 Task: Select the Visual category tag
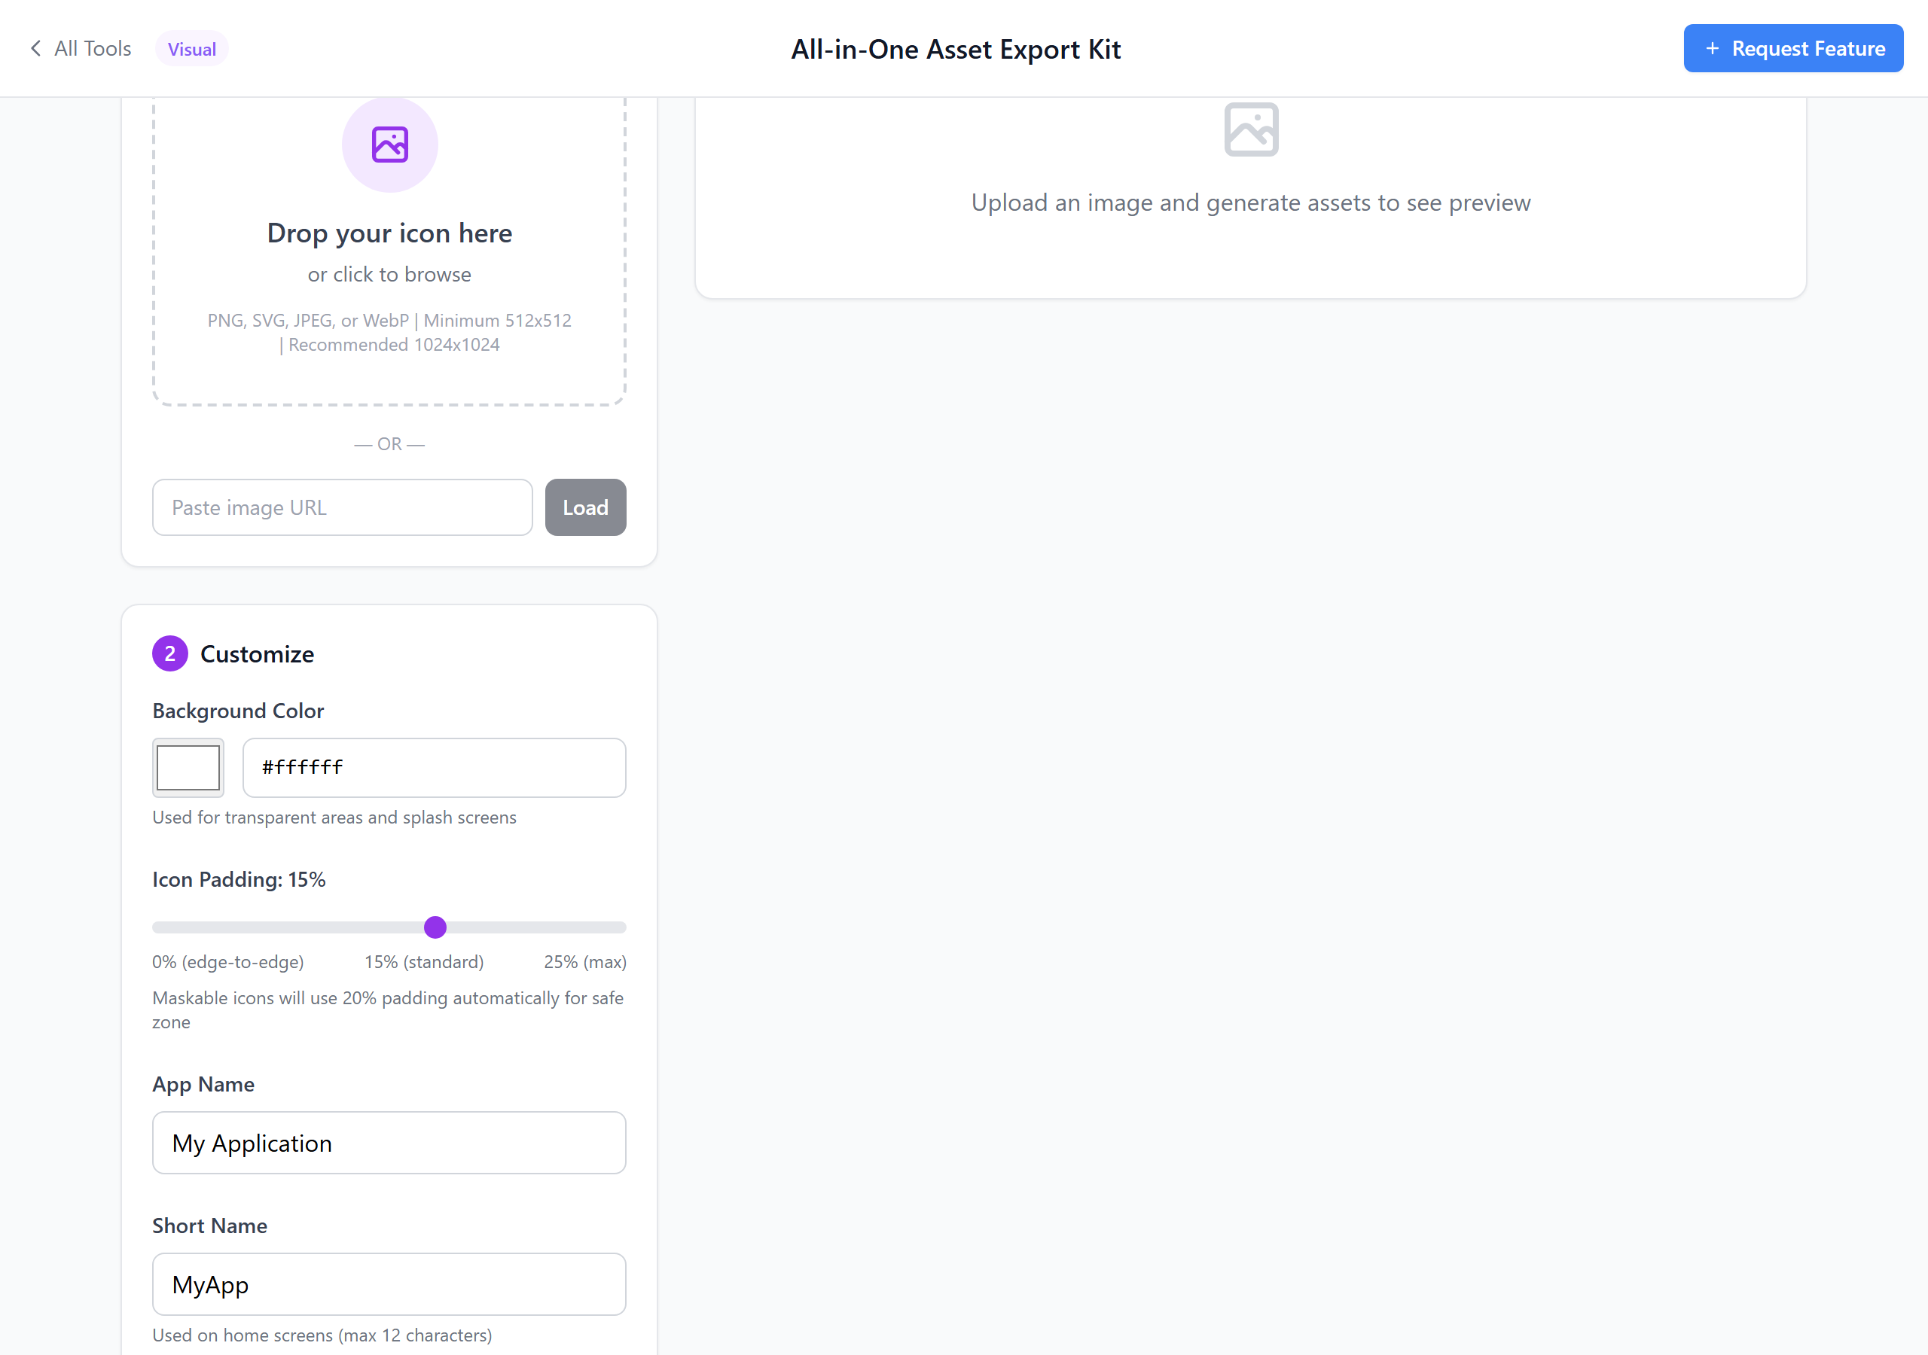pyautogui.click(x=191, y=49)
